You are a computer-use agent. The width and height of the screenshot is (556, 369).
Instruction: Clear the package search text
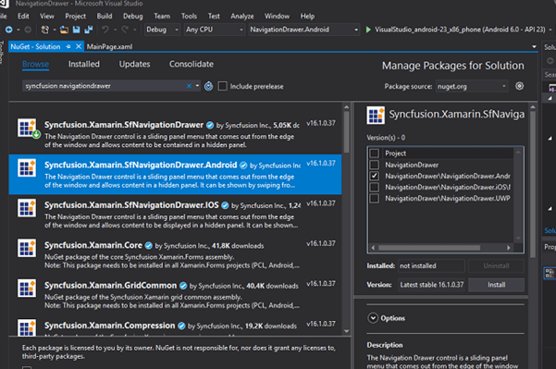[x=189, y=86]
